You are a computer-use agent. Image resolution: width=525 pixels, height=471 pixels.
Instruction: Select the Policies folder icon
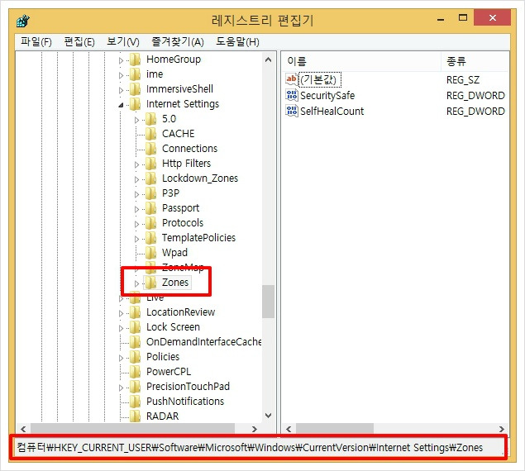tap(136, 357)
